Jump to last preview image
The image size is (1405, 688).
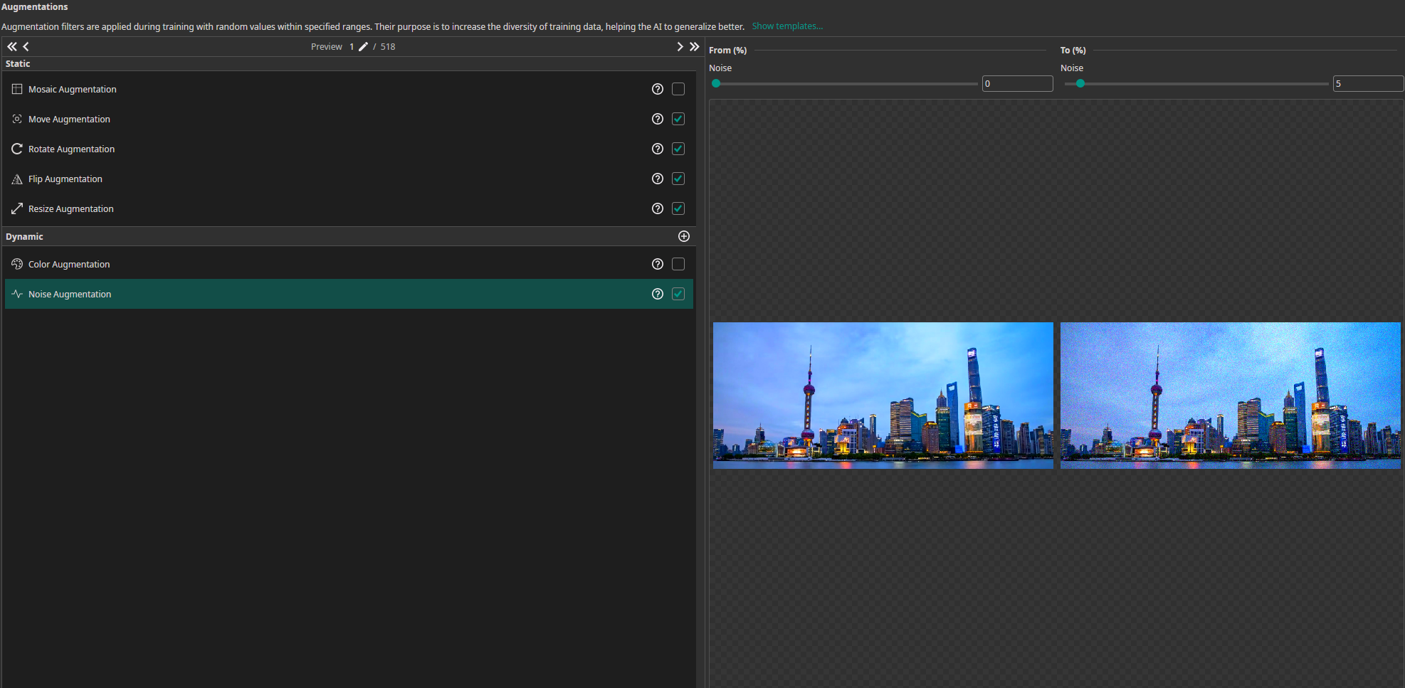pyautogui.click(x=694, y=47)
